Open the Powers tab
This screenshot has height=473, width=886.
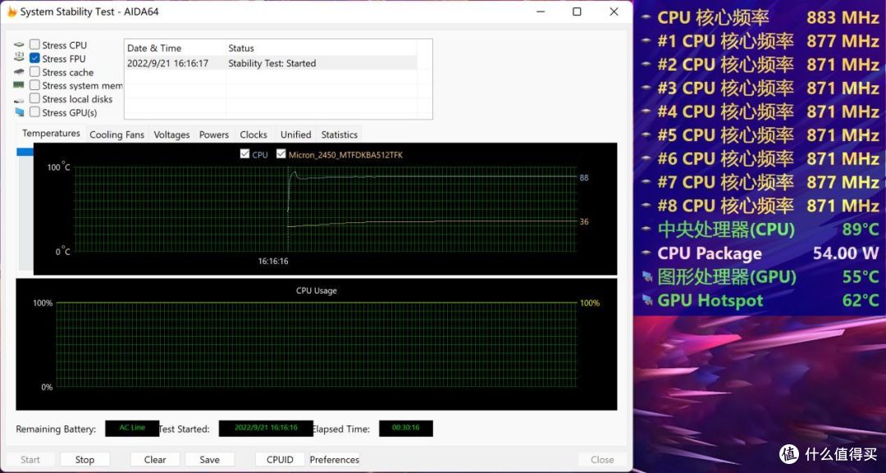[x=214, y=135]
